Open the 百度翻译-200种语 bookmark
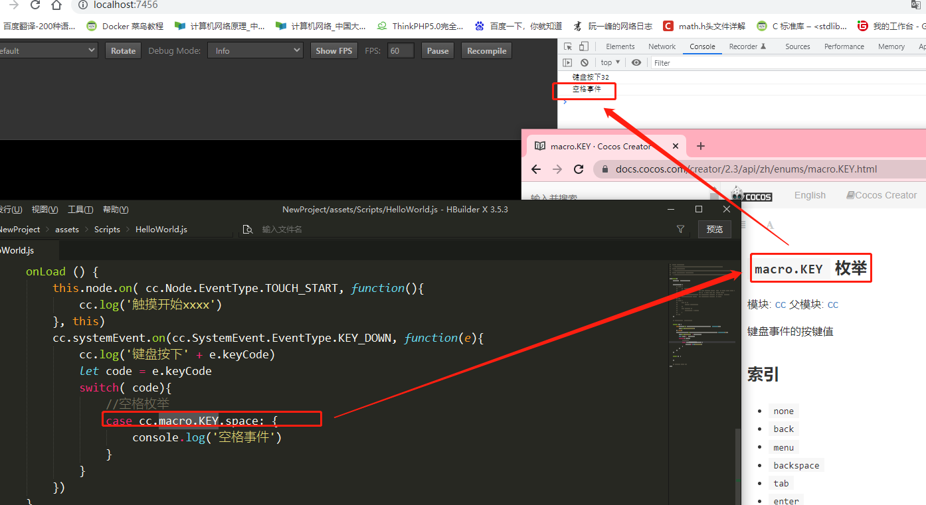 coord(39,27)
